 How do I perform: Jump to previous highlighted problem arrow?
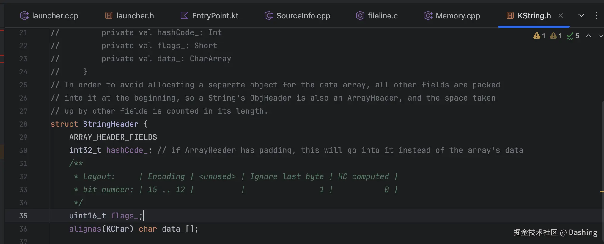[x=589, y=36]
